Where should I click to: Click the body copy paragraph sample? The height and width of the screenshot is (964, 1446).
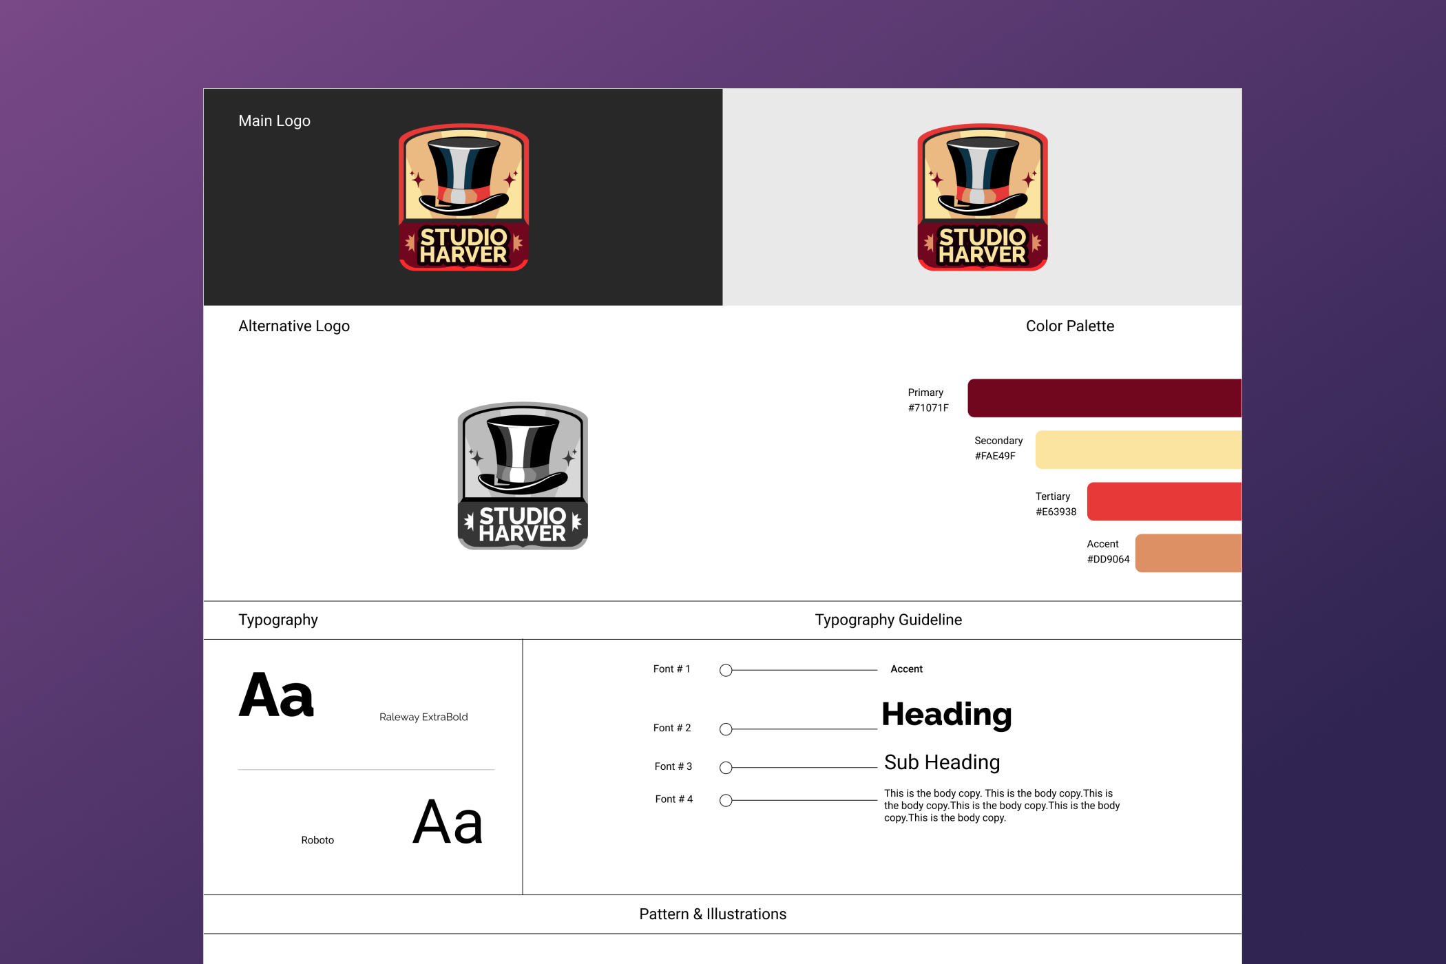1001,806
